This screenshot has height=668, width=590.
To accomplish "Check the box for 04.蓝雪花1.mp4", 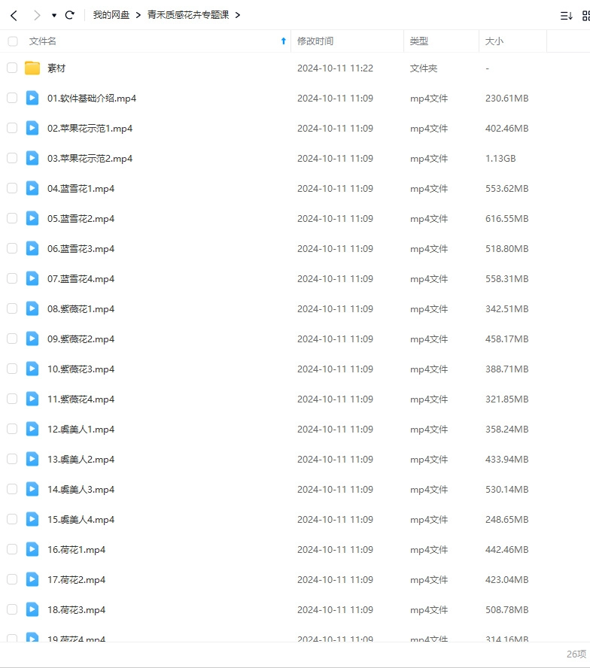I will pos(12,188).
